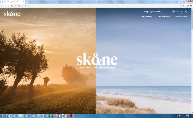Reload the page with the refresh icon
The height and width of the screenshot is (118, 193).
[8, 6]
